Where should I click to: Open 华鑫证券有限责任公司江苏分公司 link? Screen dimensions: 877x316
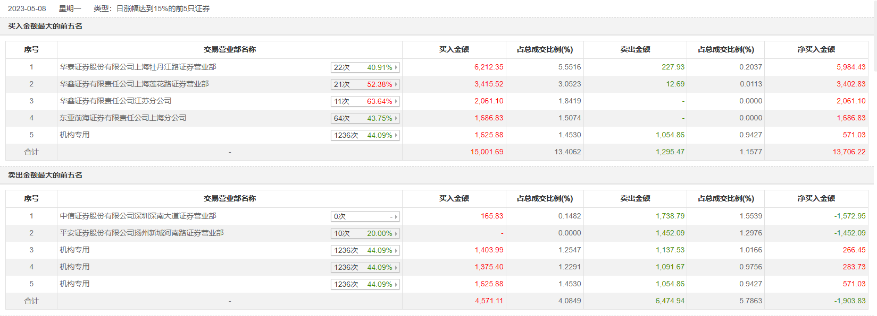click(x=115, y=101)
